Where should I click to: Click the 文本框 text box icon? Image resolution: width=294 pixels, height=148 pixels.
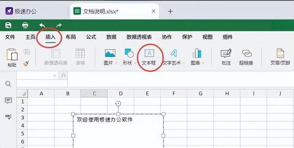(149, 53)
